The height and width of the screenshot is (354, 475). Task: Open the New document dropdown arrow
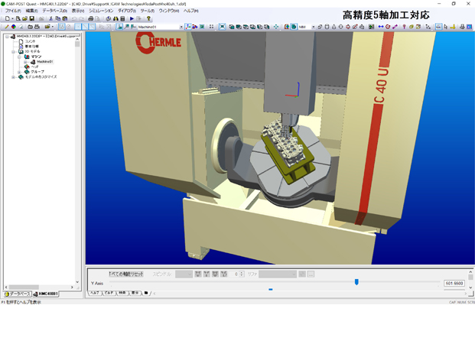point(12,18)
